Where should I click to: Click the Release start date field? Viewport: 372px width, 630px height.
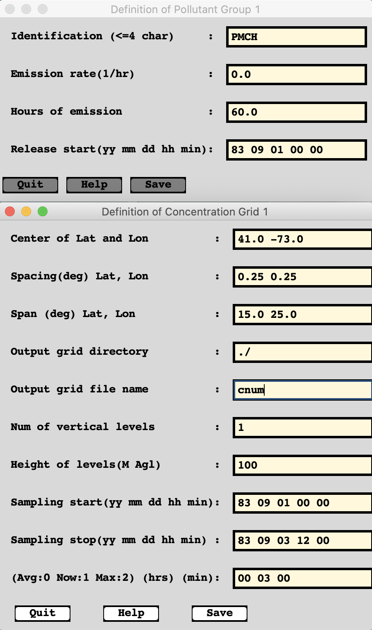pos(296,150)
